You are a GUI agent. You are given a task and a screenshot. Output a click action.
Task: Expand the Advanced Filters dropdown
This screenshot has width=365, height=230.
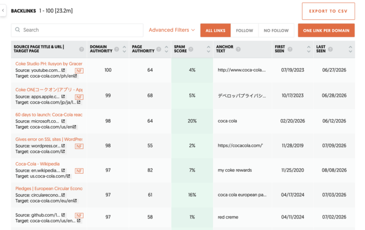172,30
